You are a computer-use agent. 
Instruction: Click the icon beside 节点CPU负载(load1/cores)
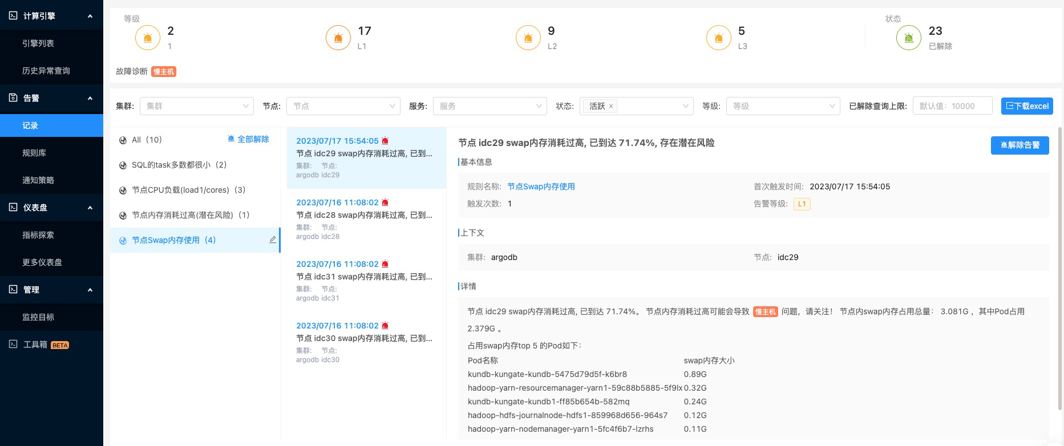(123, 190)
